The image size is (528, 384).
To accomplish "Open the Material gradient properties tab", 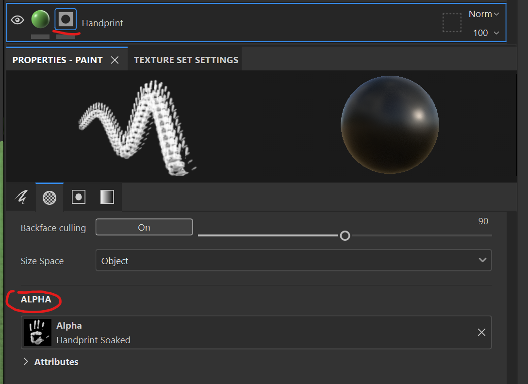I will pyautogui.click(x=107, y=197).
